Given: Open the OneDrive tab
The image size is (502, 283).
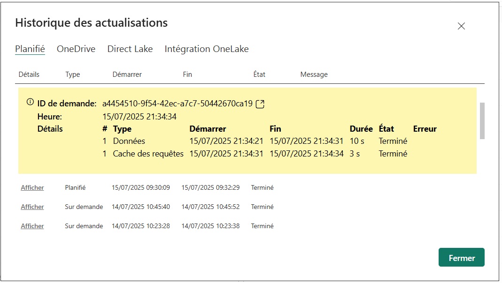Looking at the screenshot, I should pyautogui.click(x=76, y=49).
